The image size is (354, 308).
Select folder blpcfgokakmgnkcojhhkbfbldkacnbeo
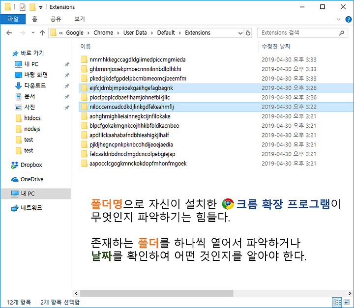pos(134,126)
